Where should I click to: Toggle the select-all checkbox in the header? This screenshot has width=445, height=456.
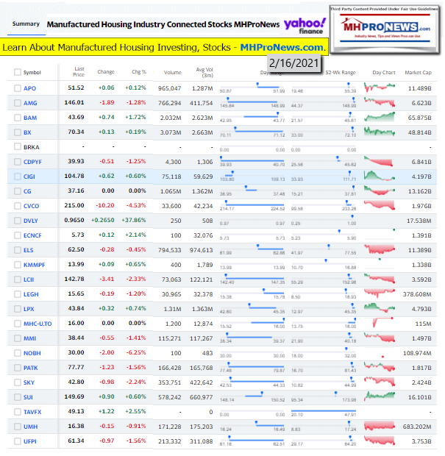16,73
